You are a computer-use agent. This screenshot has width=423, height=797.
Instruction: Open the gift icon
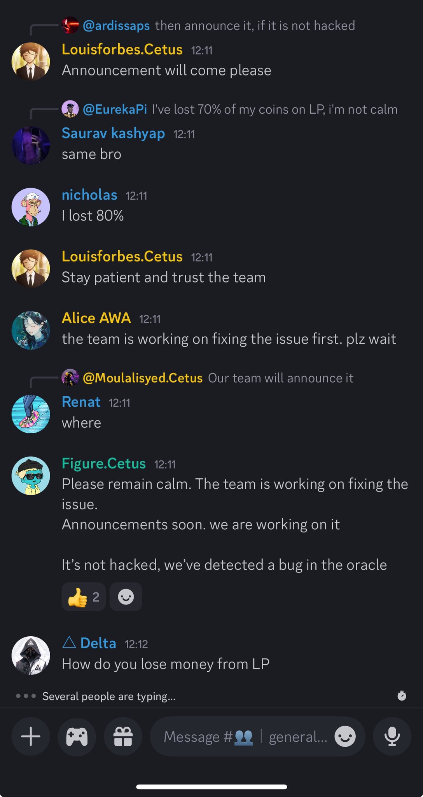123,736
